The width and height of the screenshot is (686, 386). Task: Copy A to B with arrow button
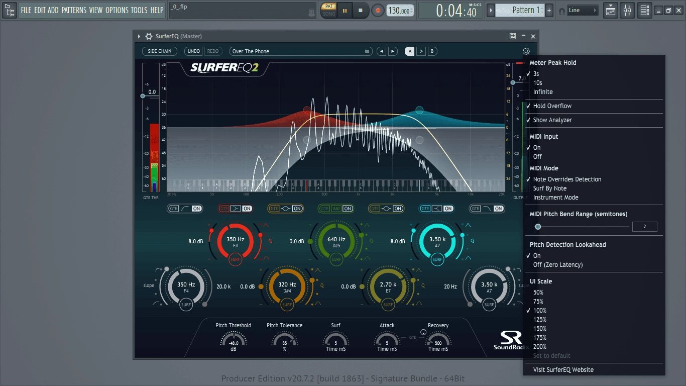pyautogui.click(x=421, y=51)
